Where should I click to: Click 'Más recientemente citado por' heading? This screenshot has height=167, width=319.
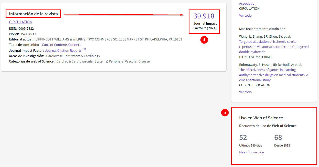coord(262,29)
